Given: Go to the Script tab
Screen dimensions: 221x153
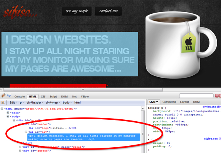Looking at the screenshot, I should point(53,96).
